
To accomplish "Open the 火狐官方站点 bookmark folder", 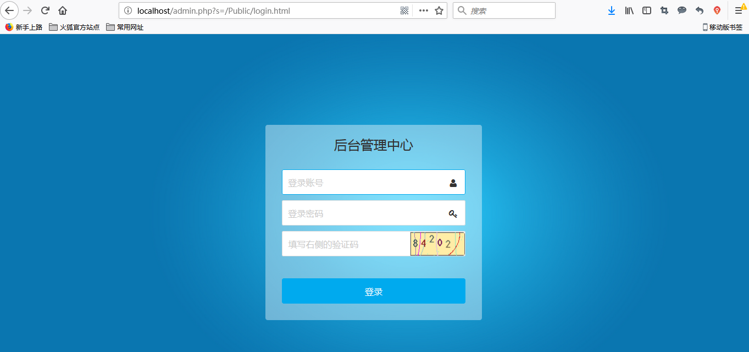I will pyautogui.click(x=74, y=27).
